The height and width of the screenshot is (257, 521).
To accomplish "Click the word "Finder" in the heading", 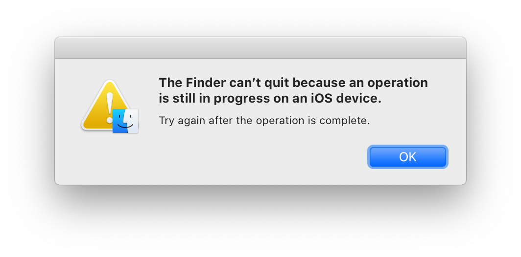I will pos(202,83).
